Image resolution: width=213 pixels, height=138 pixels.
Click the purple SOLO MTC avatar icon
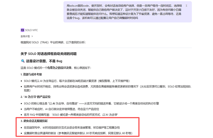[23, 30]
